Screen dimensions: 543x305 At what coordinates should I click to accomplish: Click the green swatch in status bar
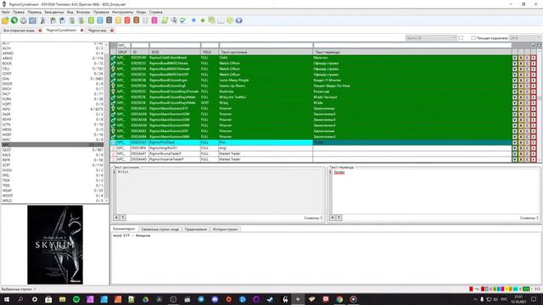(526, 289)
